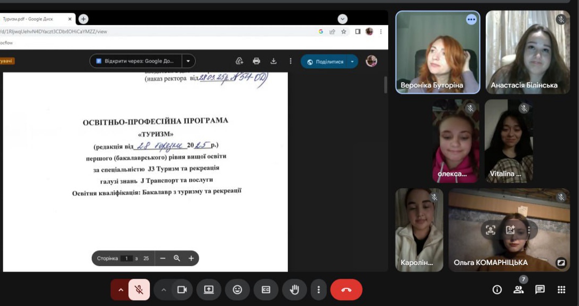Leave the call with the red button

click(x=346, y=289)
